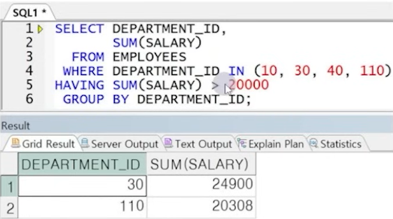Click the value 110 in the IN list
393x219 pixels.
click(x=372, y=71)
